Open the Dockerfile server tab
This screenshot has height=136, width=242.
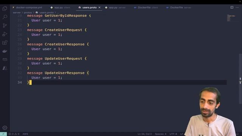[x=179, y=8]
